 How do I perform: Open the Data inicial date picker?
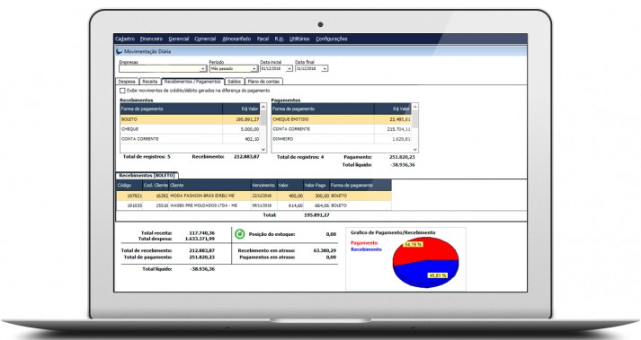point(289,68)
